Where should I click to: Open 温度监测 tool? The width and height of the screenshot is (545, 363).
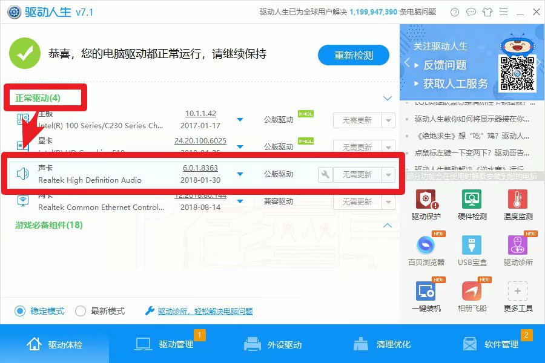coord(518,205)
